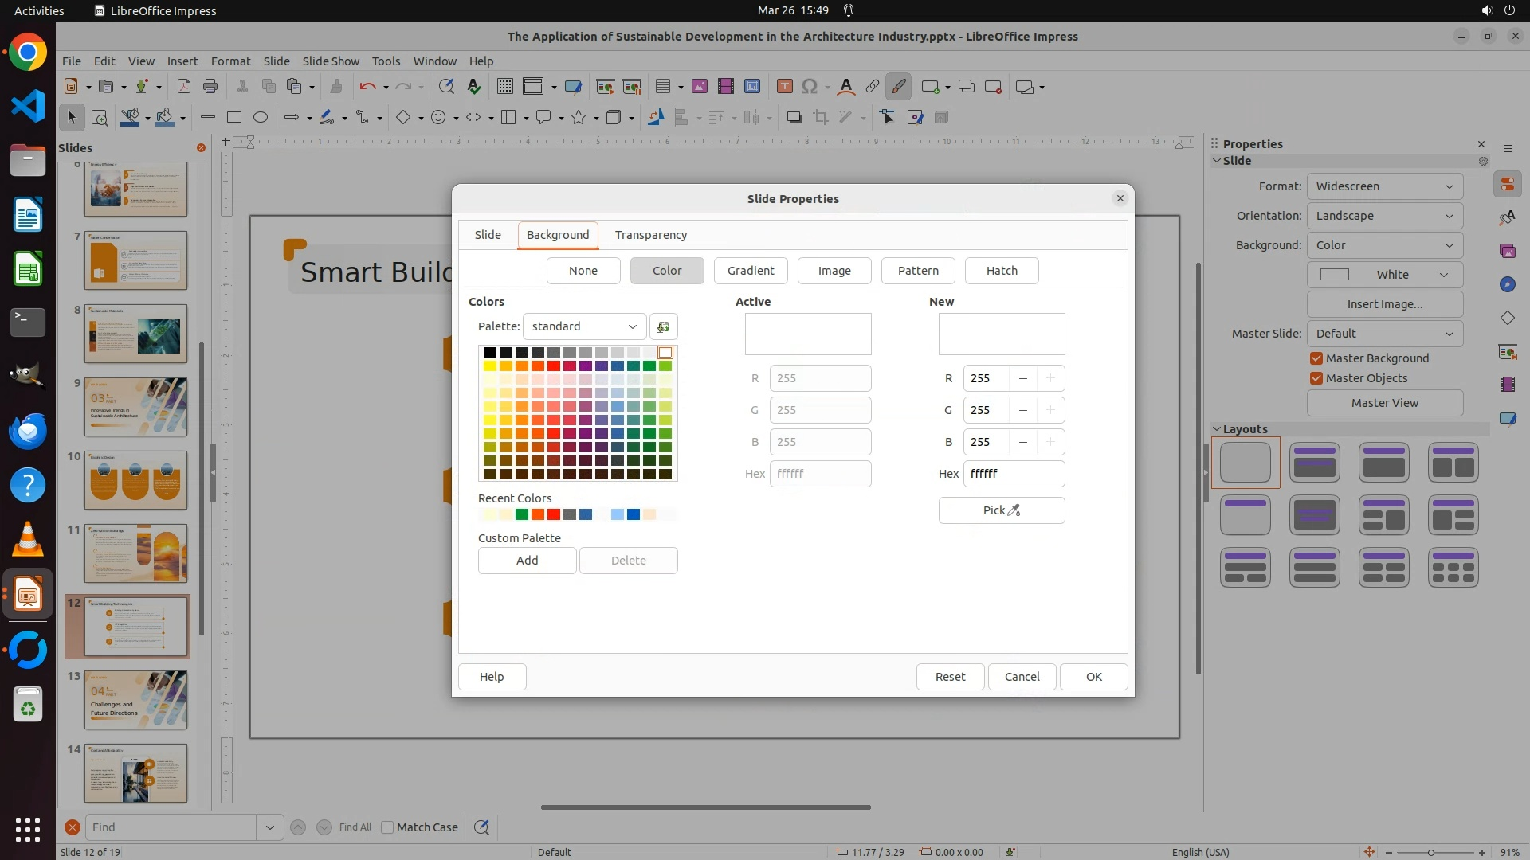The image size is (1530, 860).
Task: Open the Palette standard dropdown
Action: point(584,326)
